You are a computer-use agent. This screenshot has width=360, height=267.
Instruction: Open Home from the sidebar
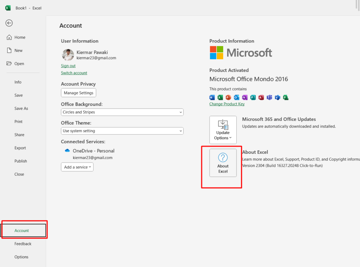pyautogui.click(x=20, y=37)
